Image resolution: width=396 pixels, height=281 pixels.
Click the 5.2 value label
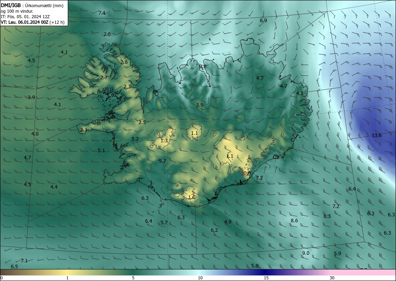(x=135, y=139)
